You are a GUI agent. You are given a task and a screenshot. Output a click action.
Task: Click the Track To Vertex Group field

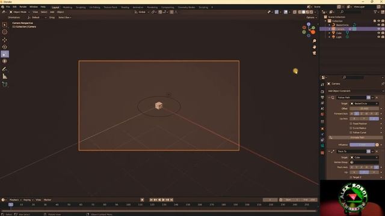365,162
